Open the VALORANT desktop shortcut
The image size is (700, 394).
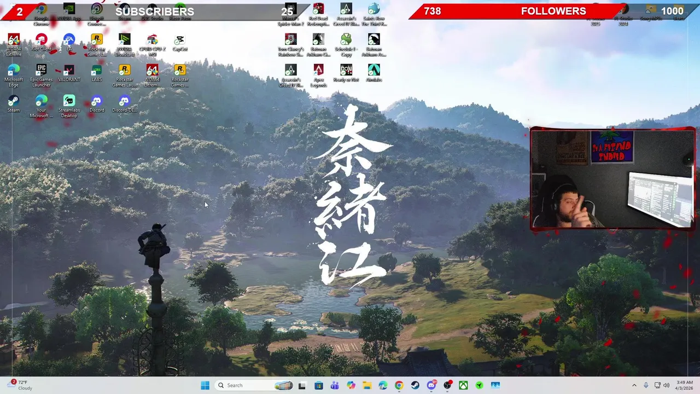(x=69, y=73)
